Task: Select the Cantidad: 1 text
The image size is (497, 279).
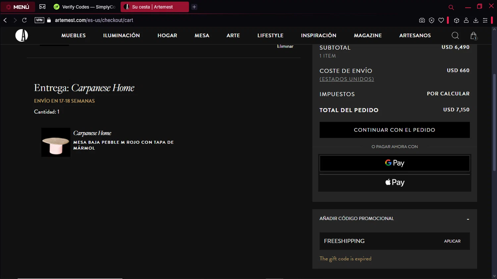Action: pyautogui.click(x=47, y=112)
